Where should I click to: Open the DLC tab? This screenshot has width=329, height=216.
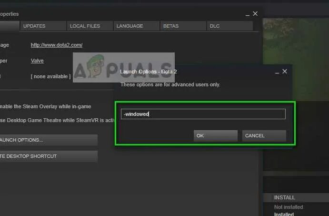click(x=230, y=26)
